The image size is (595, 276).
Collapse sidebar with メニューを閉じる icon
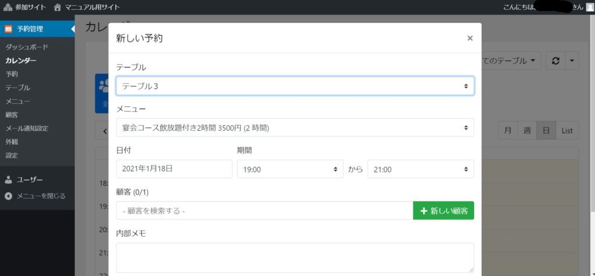[x=8, y=196]
